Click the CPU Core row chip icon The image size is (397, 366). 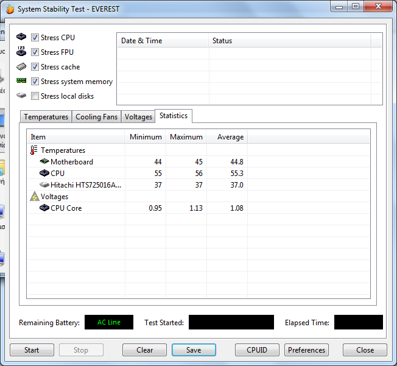click(x=44, y=208)
